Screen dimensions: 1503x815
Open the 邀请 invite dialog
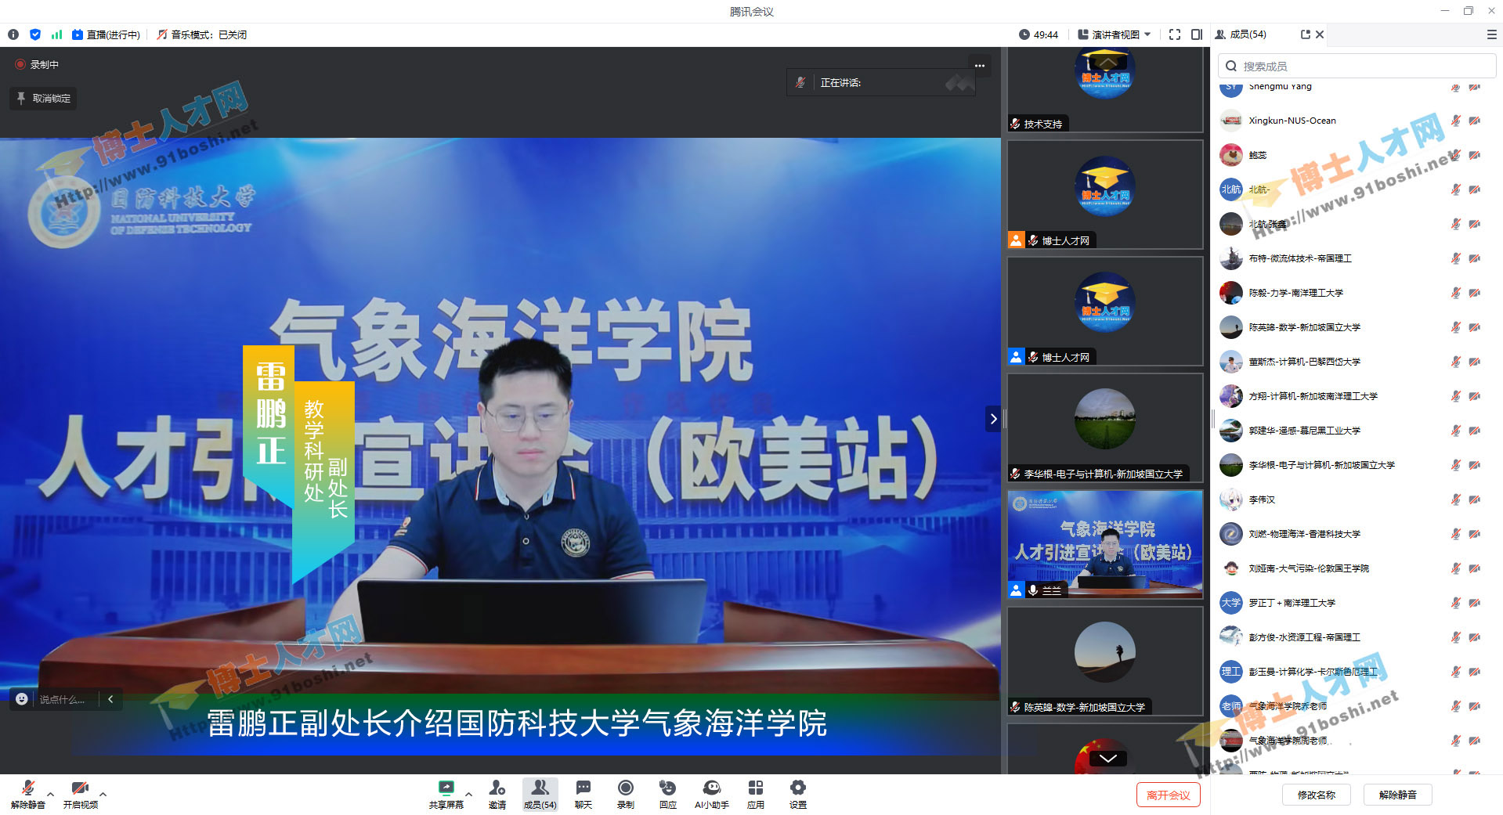coord(497,793)
